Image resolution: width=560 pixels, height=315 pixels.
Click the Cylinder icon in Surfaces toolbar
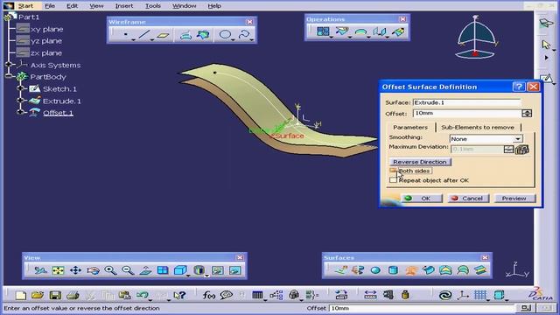393,270
